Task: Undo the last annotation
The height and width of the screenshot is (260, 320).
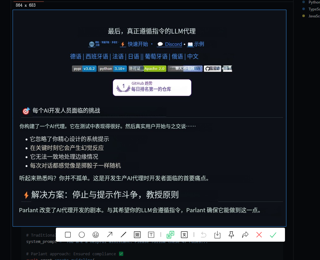Action: click(204, 235)
